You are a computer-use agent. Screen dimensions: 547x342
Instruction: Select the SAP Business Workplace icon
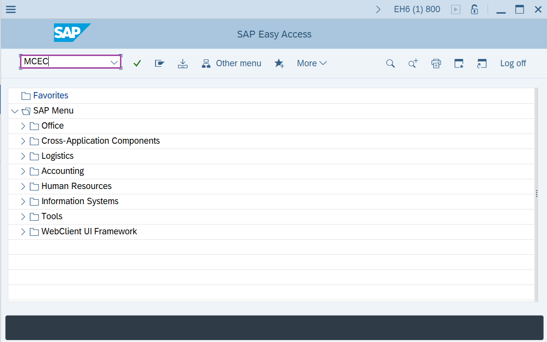click(159, 63)
